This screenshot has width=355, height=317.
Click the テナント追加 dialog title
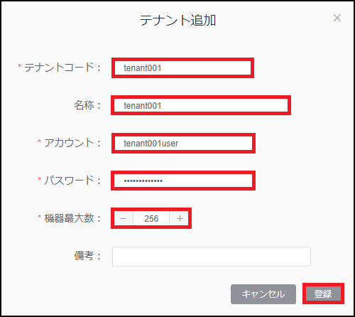coord(177,20)
